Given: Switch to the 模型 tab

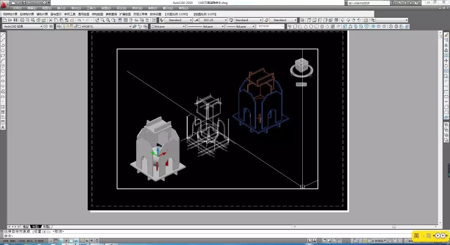Looking at the screenshot, I should pos(26,227).
